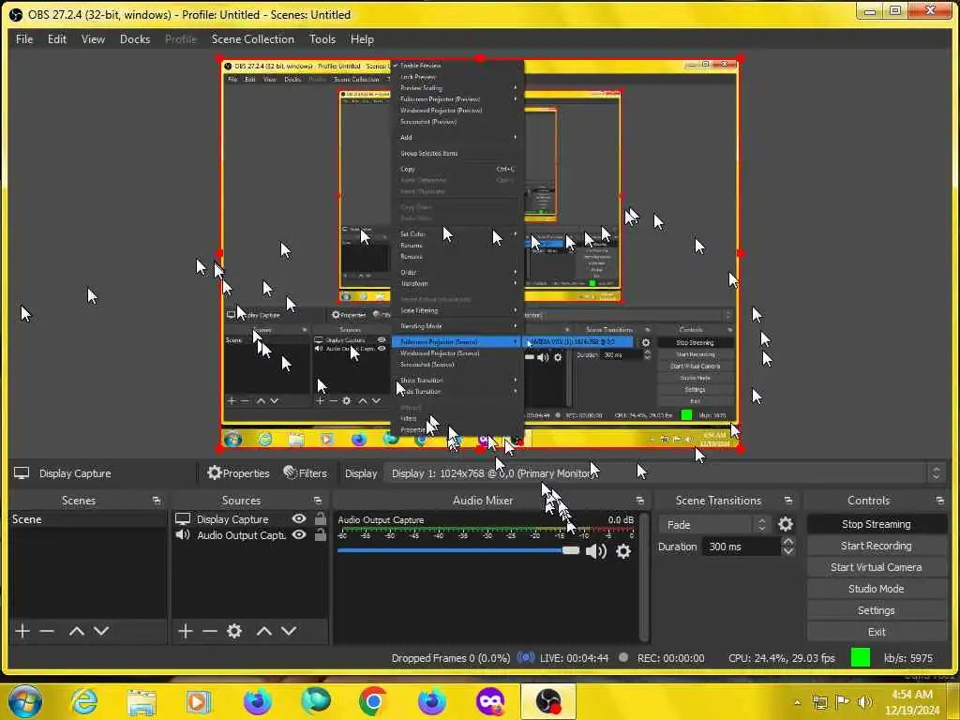Viewport: 960px width, 720px height.
Task: Click the preview canvas display capture
Action: 480,253
